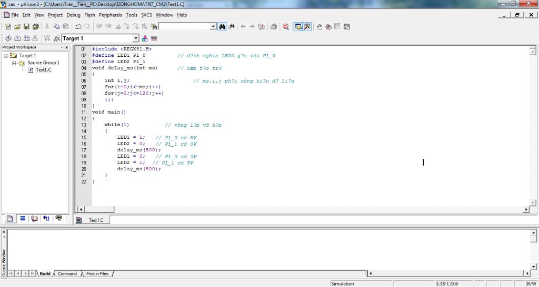Screen dimensions: 539x287
Task: Open the Project Workspace panel dropdown arrow
Action: 62,47
